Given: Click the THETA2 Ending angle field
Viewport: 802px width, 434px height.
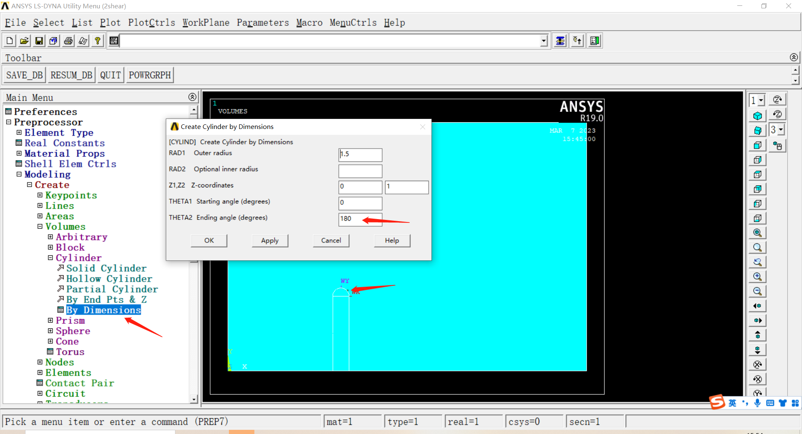Looking at the screenshot, I should pos(360,219).
